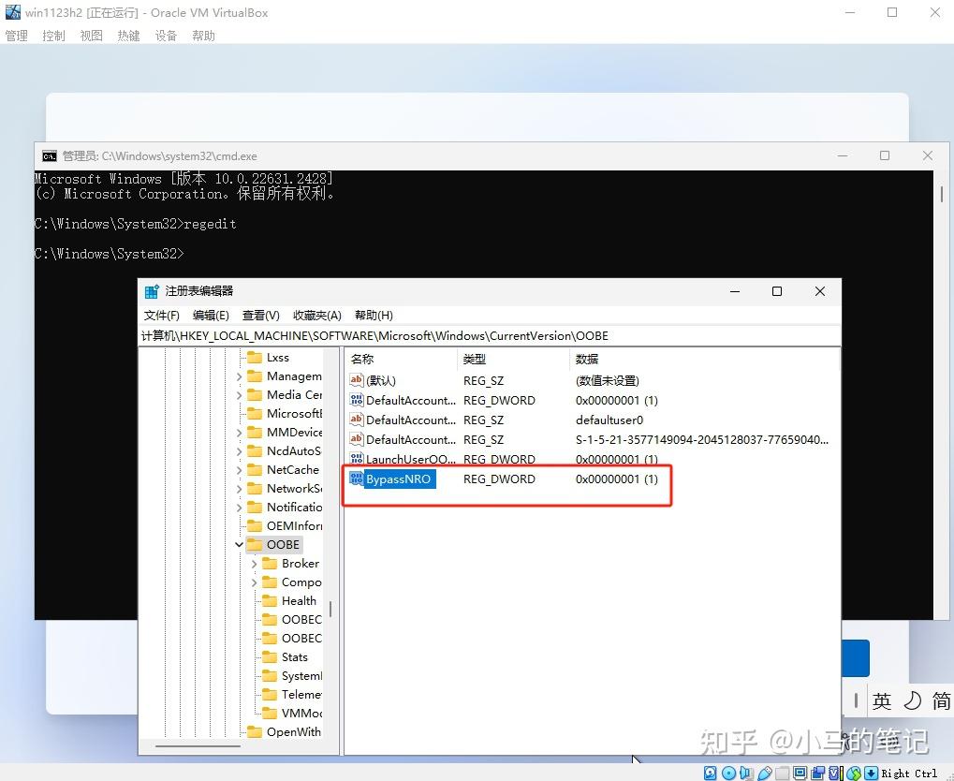
Task: Click the VirtualBox USB devices status icon
Action: 765,772
